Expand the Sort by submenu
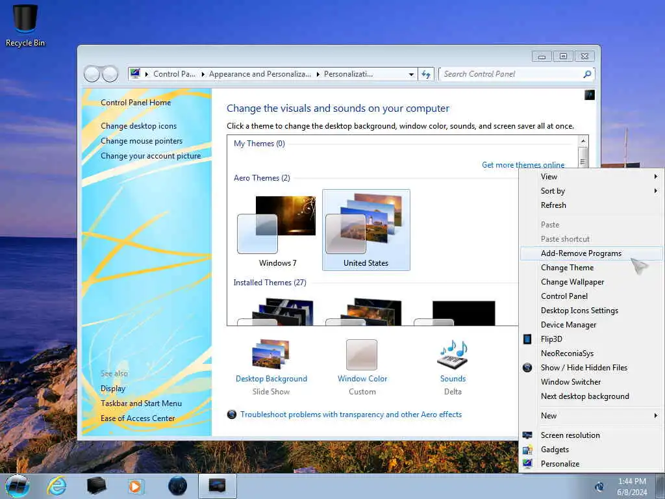Viewport: 665px width, 499px height. coord(591,191)
